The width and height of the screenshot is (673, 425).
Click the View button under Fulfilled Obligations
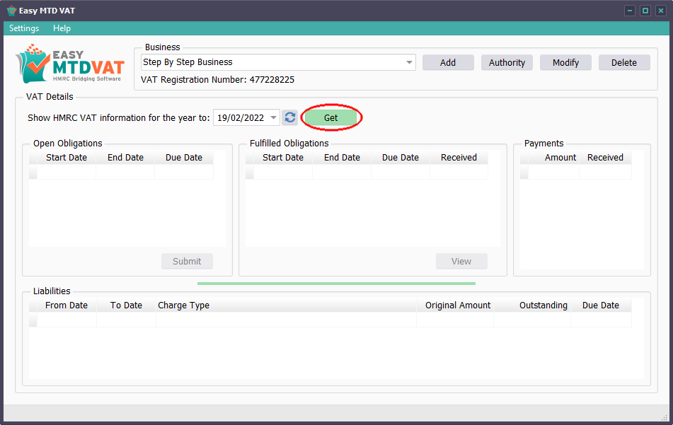pyautogui.click(x=461, y=261)
